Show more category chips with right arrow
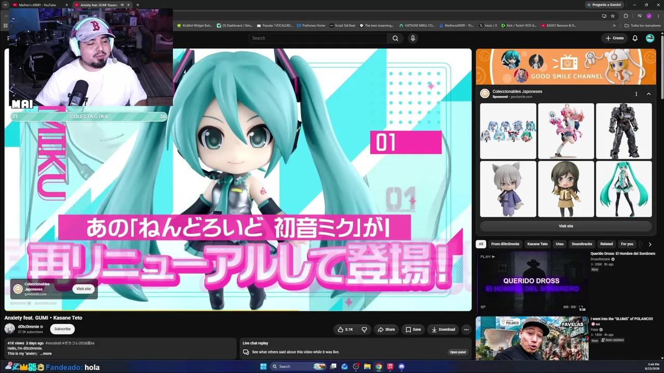 point(649,244)
